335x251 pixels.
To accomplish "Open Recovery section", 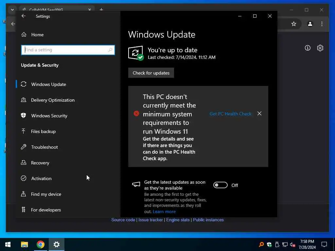I will click(x=40, y=163).
